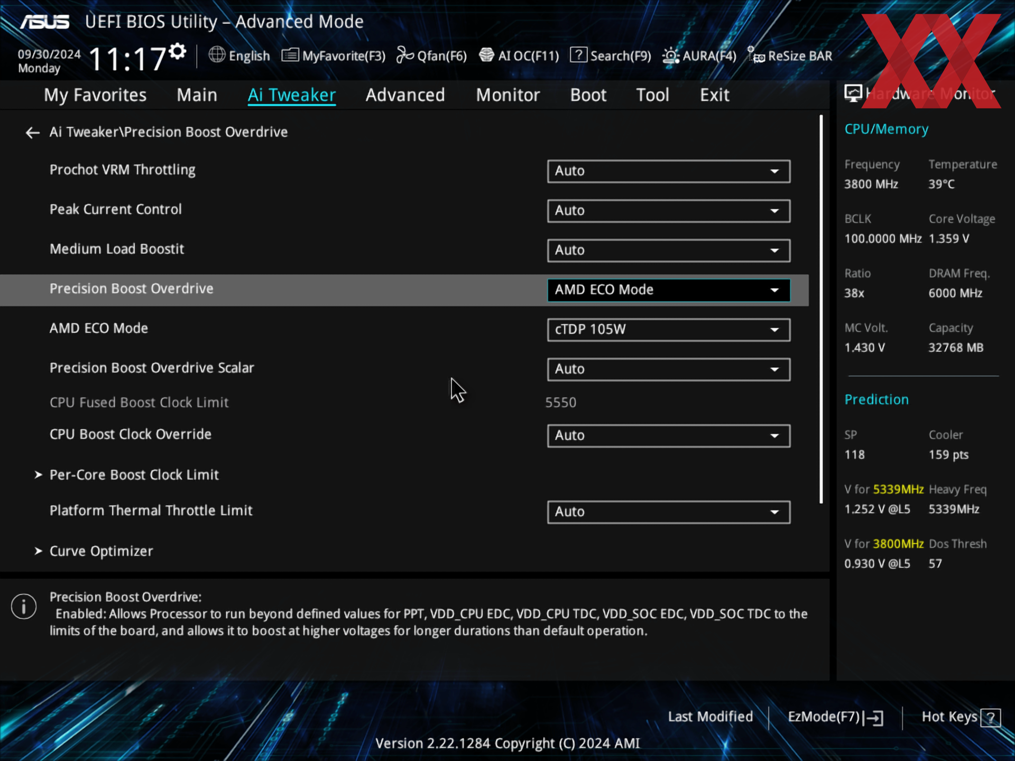Go to the Monitor tab

tap(508, 95)
